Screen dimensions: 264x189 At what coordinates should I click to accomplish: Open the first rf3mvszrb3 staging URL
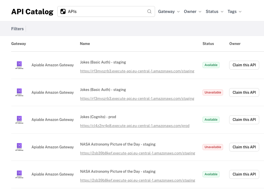(137, 71)
